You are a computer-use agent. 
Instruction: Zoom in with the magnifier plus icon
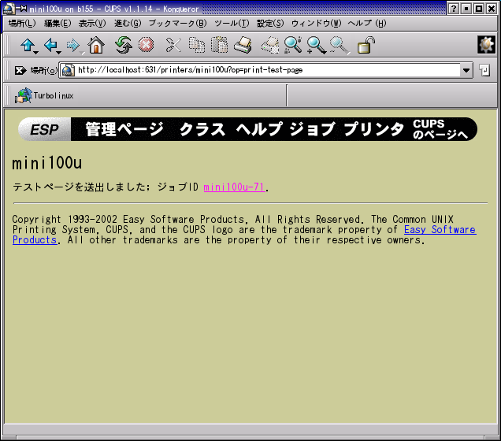[x=316, y=45]
